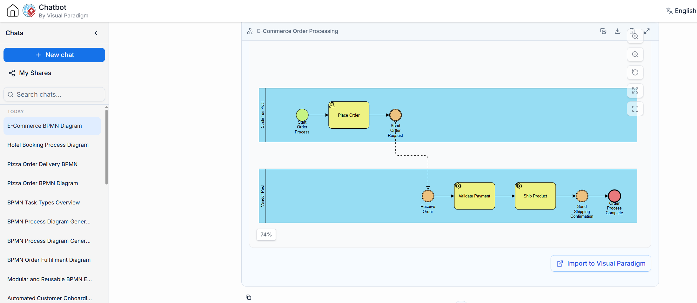The height and width of the screenshot is (303, 697).
Task: Import to Visual Paradigm
Action: (601, 263)
